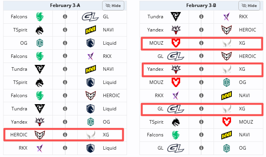
Task: Open info icon for RKX vs Liquid match
Action: (x=65, y=148)
